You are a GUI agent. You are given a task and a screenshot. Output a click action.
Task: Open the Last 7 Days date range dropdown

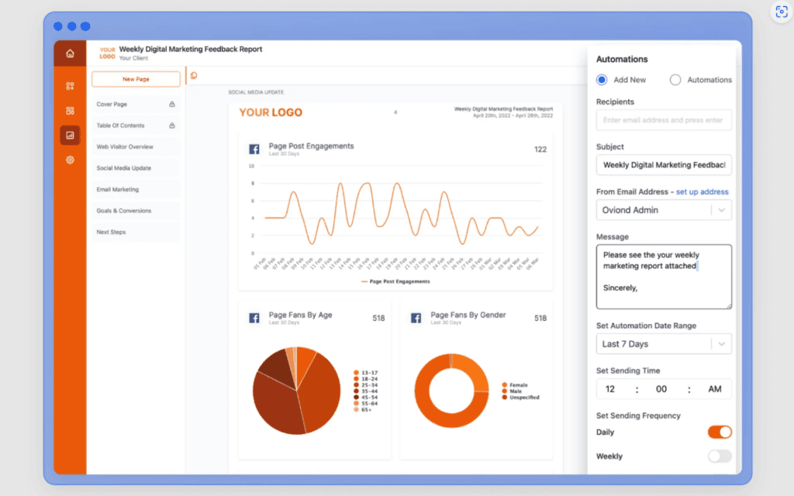coord(664,344)
